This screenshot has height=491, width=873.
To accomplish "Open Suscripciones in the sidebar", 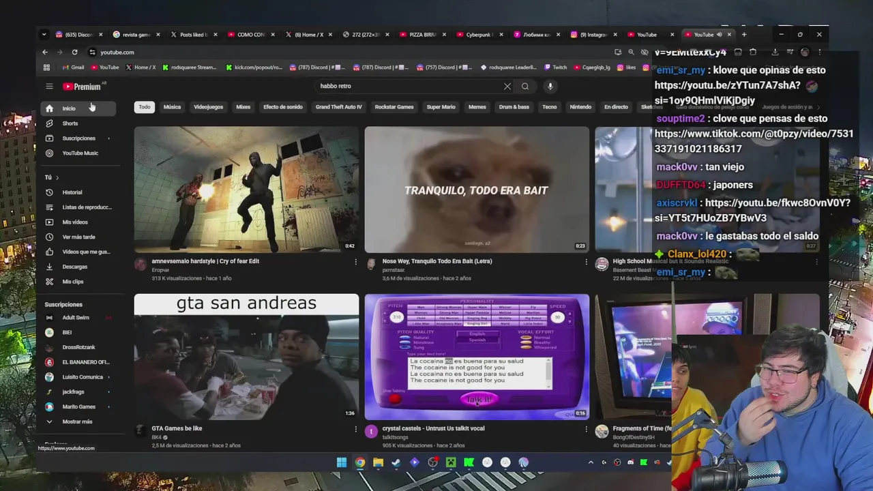I will click(x=78, y=138).
